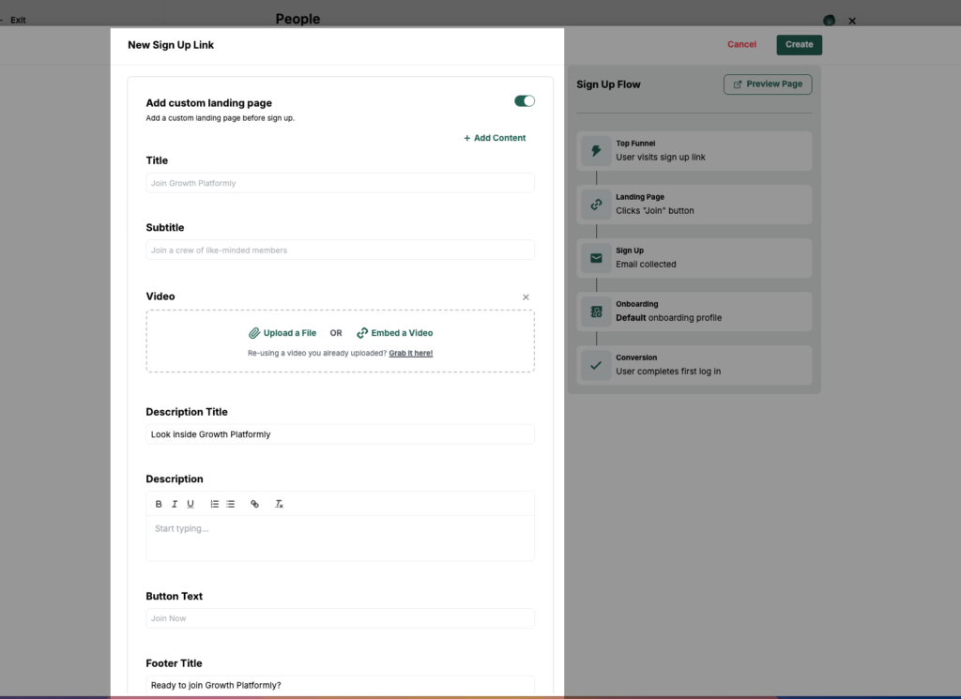Viewport: 961px width, 699px height.
Task: Click the 'People' page title
Action: [297, 19]
